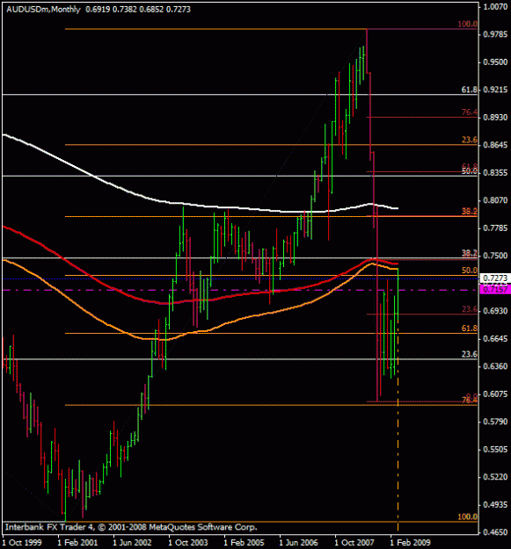This screenshot has width=511, height=549.
Task: Click the white 23.6 Fibonacci label near 0.6360
Action: (470, 354)
